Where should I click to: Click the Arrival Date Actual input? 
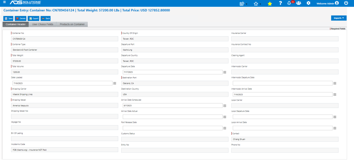(173, 117)
